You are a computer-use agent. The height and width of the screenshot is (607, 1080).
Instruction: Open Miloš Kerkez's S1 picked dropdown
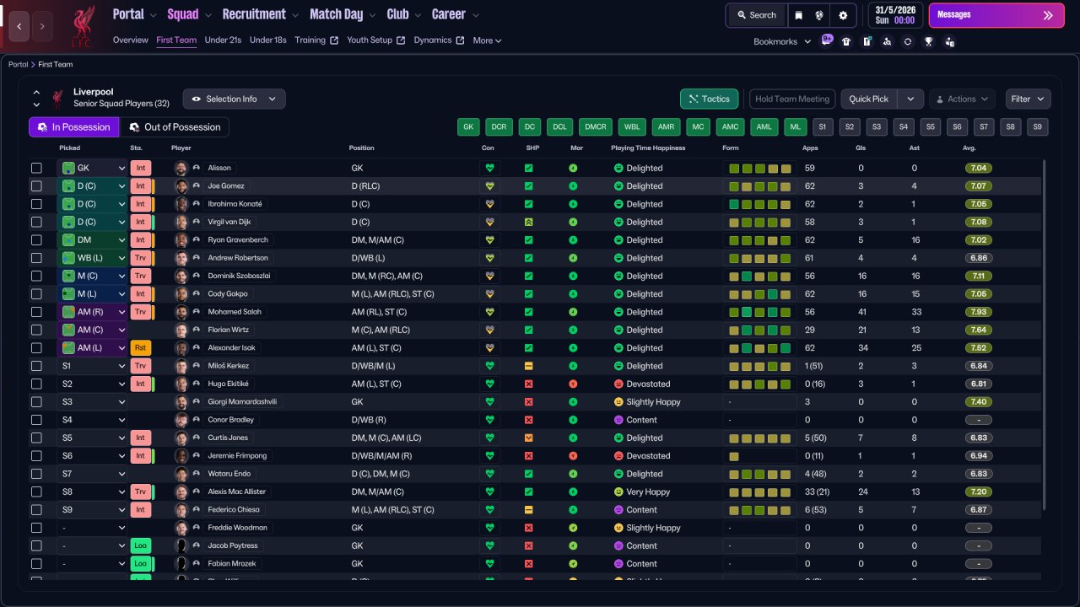[93, 366]
